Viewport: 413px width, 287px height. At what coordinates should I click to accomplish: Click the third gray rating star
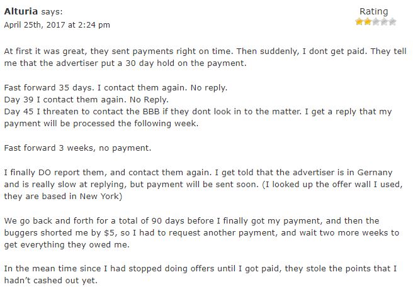[x=376, y=21]
